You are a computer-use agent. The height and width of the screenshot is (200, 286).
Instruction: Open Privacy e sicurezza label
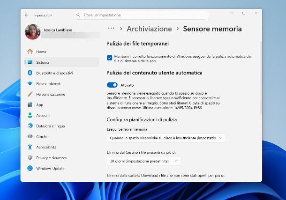coord(51,158)
